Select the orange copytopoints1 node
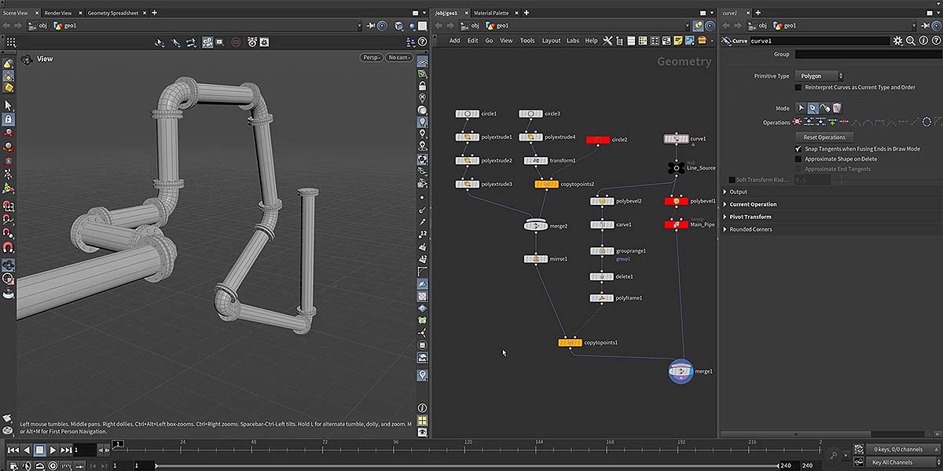 pos(570,342)
